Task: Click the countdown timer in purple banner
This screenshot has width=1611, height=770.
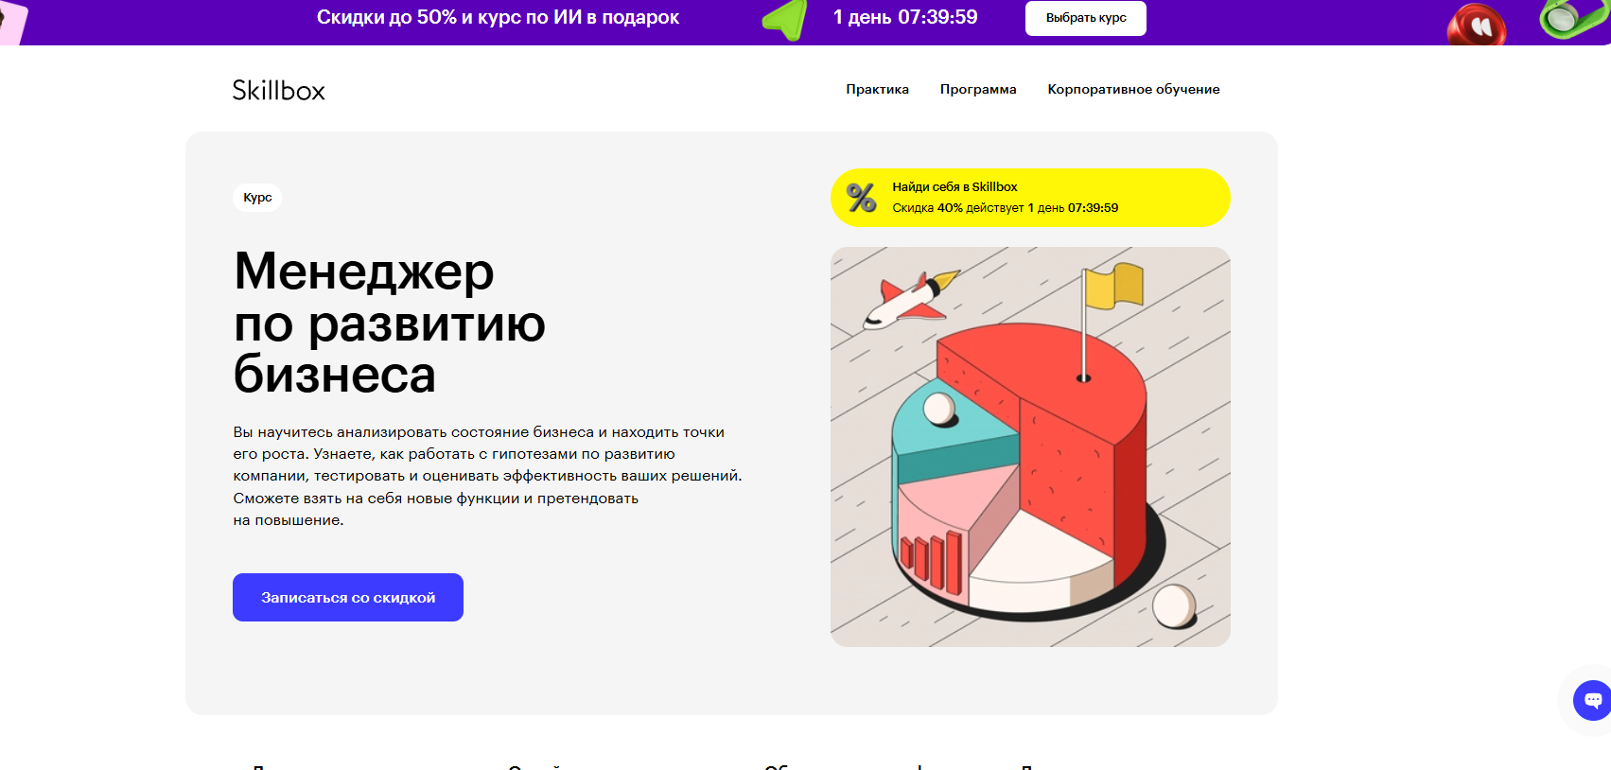Action: click(904, 18)
